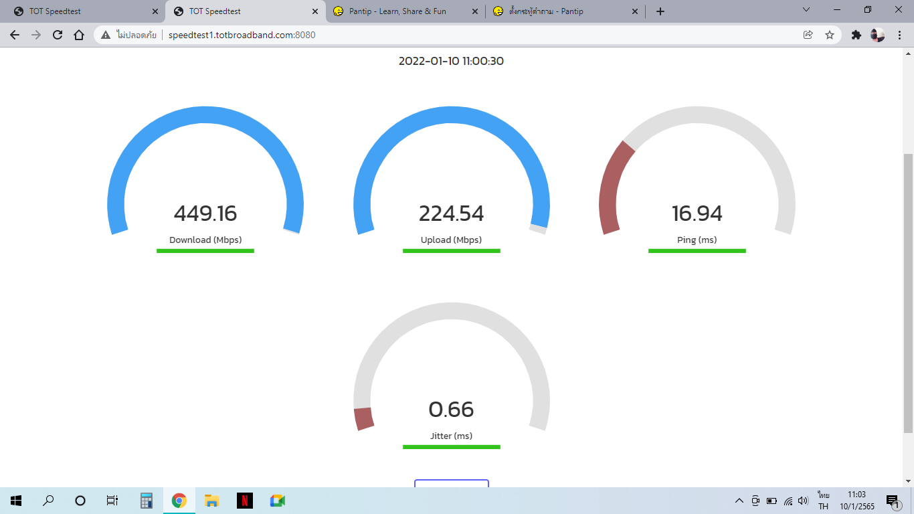
Task: Select the active TOT Speedtest tab
Action: [246, 11]
